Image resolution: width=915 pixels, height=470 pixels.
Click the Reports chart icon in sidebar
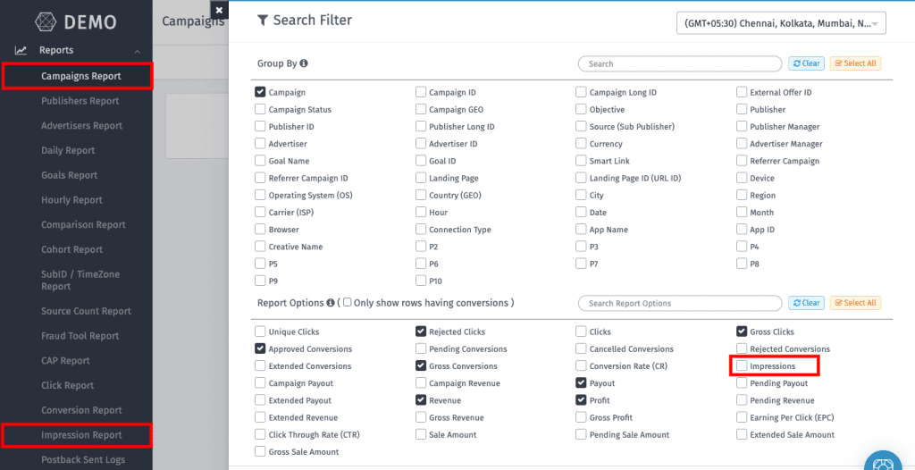pyautogui.click(x=21, y=51)
